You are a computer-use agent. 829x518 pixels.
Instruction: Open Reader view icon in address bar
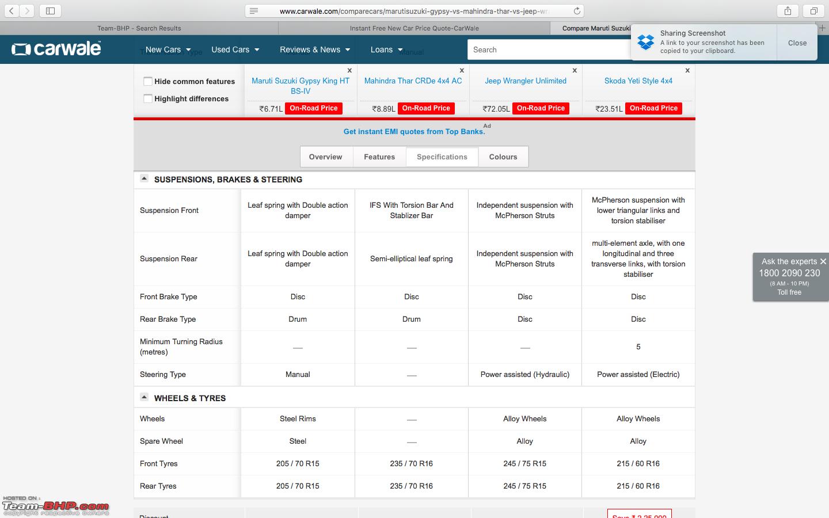tap(254, 11)
